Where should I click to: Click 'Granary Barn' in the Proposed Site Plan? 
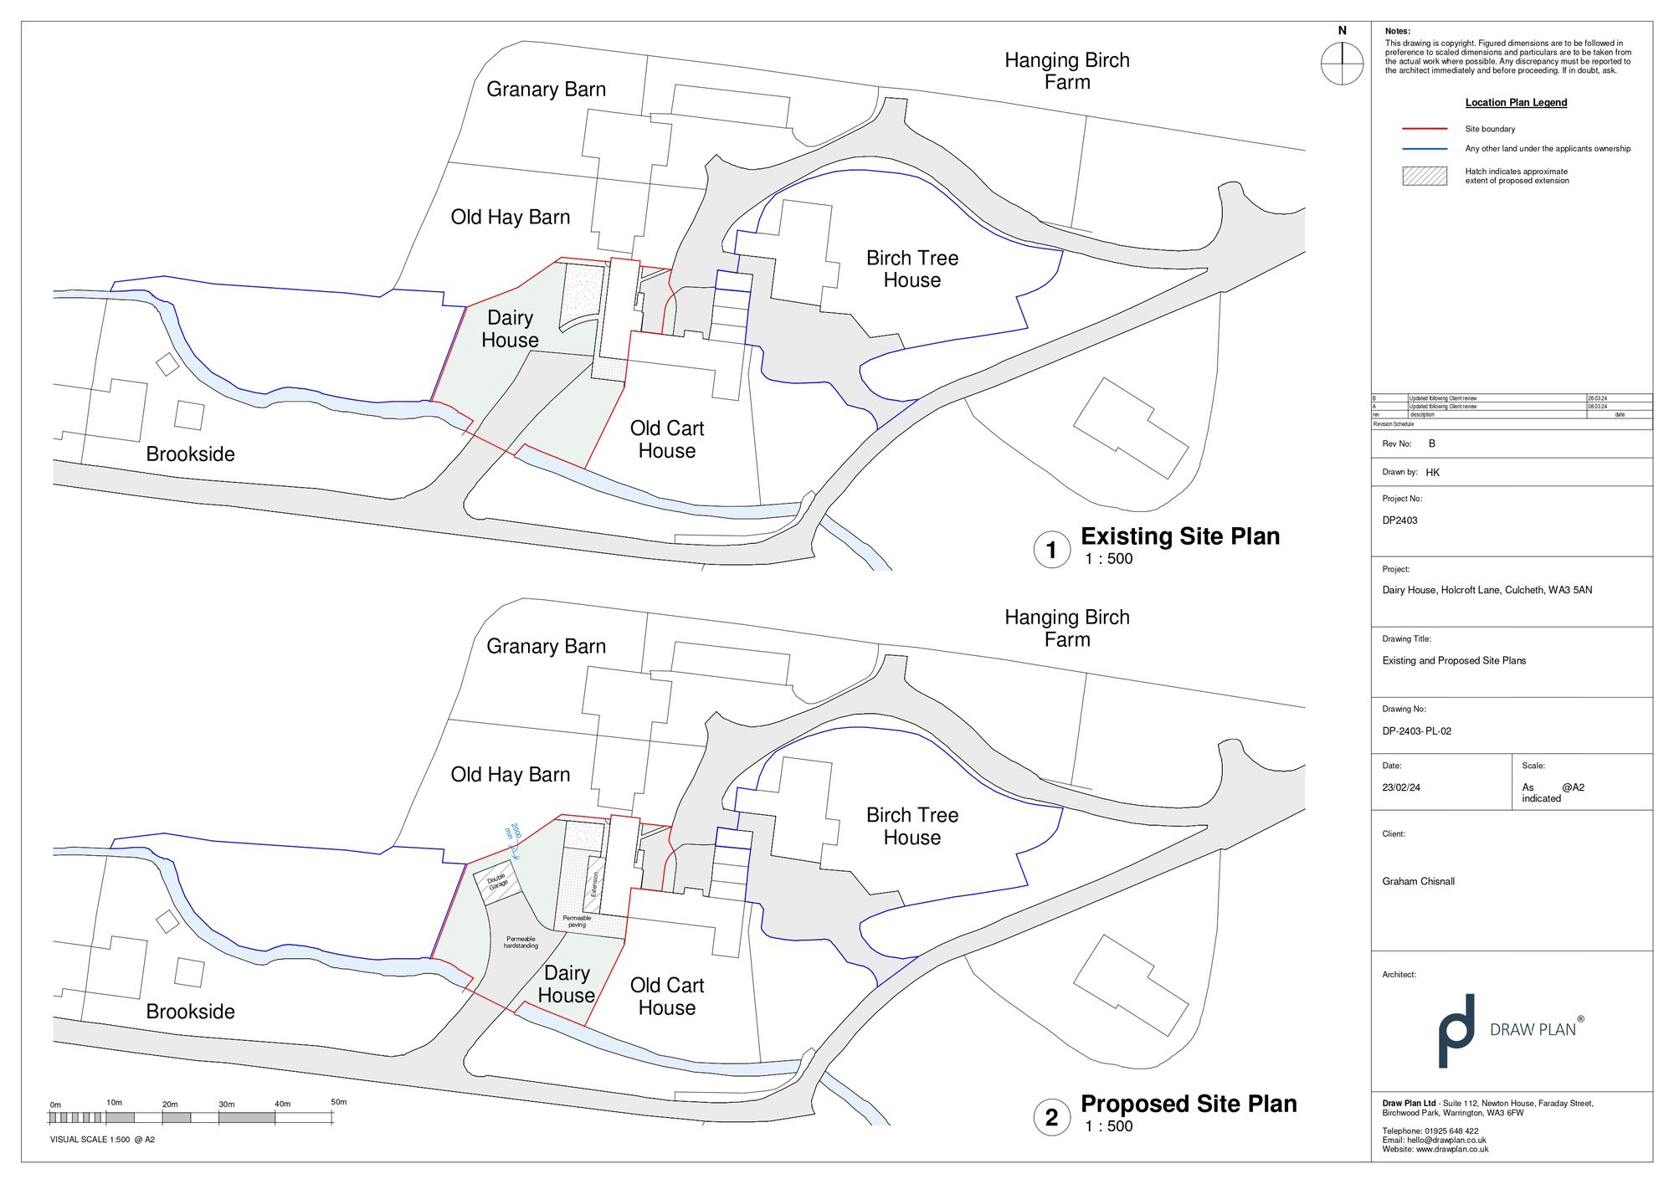(546, 647)
